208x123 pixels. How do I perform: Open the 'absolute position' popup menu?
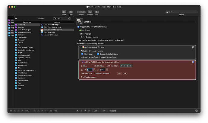click(x=102, y=74)
